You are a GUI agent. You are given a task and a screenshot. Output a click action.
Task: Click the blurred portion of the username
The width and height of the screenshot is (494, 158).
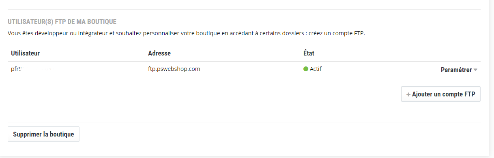pyautogui.click(x=36, y=69)
